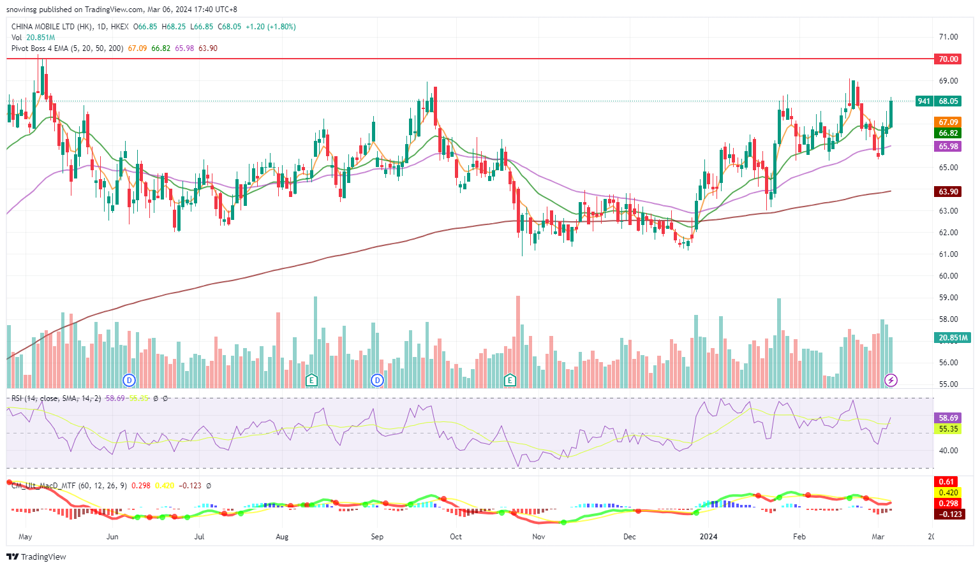Open the TradingView logo at bottom left
This screenshot has width=980, height=568.
[37, 557]
